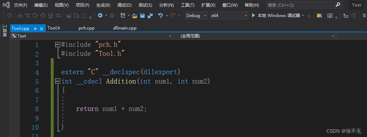This screenshot has height=137, width=367.
Task: Switch to the dllmain.cpp tab
Action: (x=125, y=28)
